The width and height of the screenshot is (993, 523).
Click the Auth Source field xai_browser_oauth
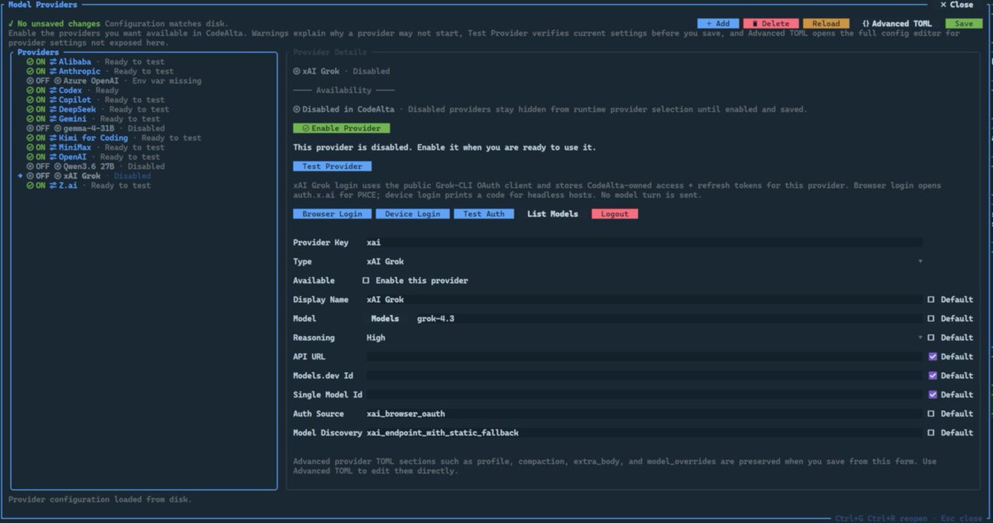pos(645,414)
